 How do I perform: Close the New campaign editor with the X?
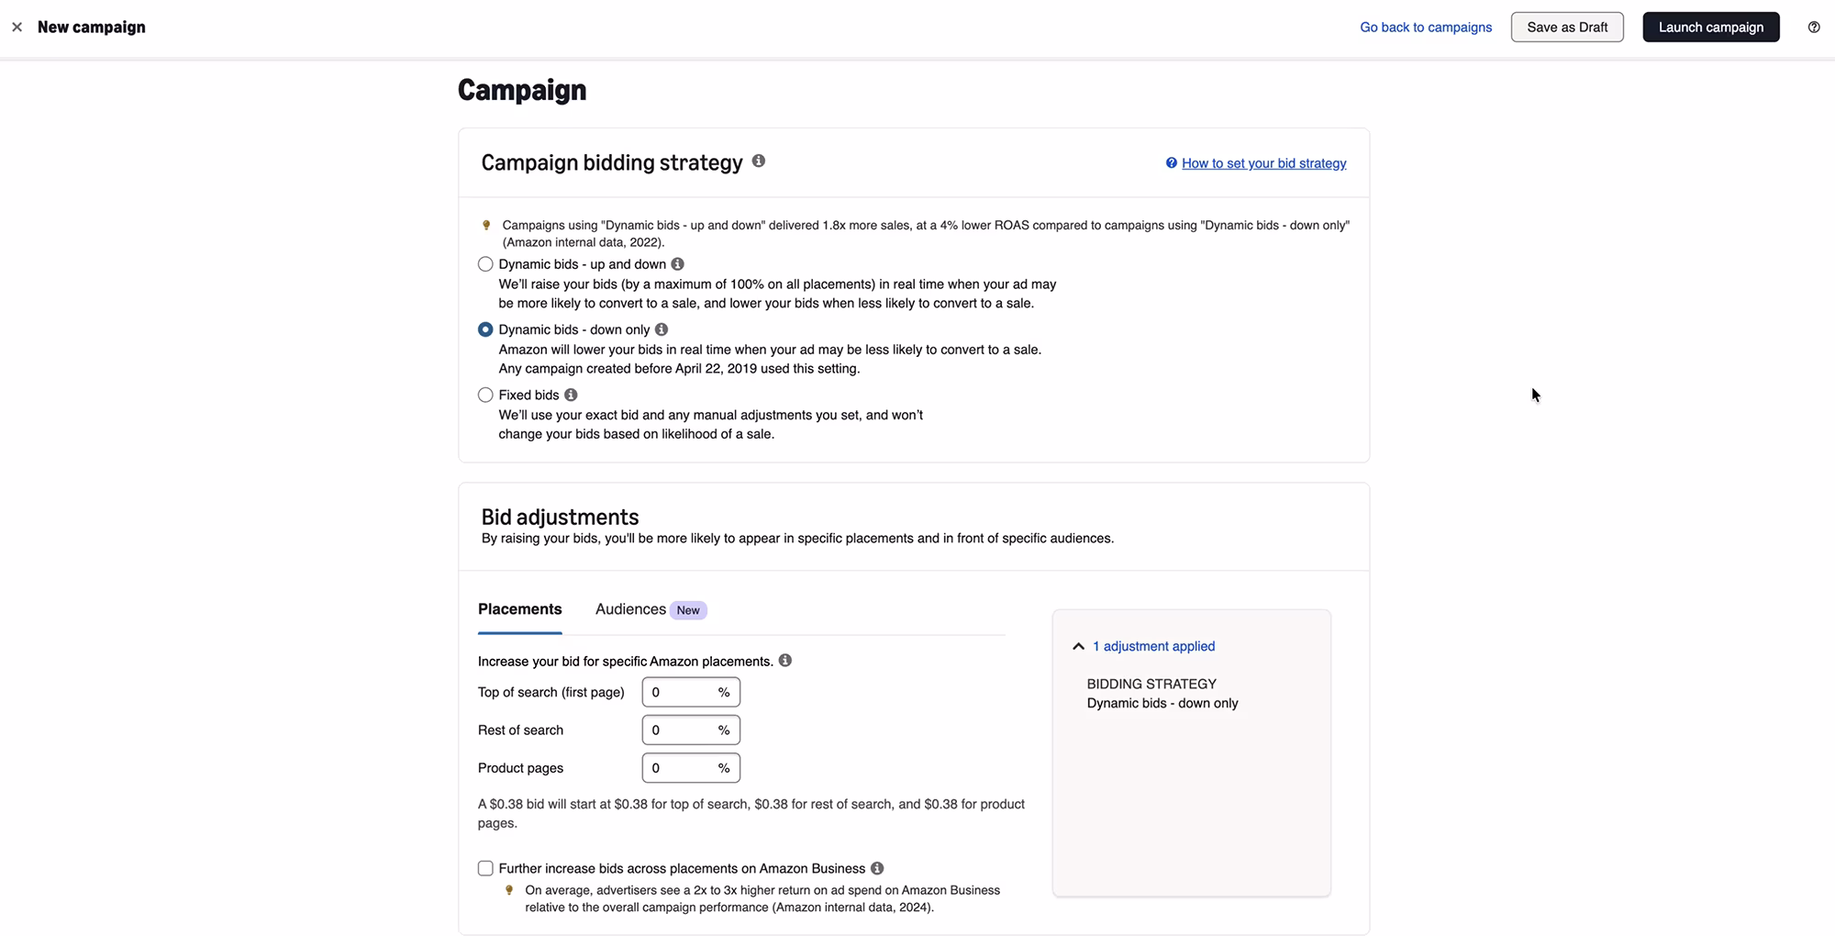click(17, 27)
